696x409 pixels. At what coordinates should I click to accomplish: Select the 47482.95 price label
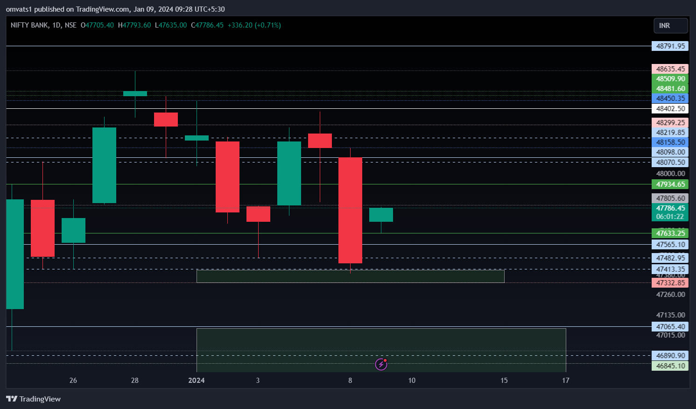[670, 258]
